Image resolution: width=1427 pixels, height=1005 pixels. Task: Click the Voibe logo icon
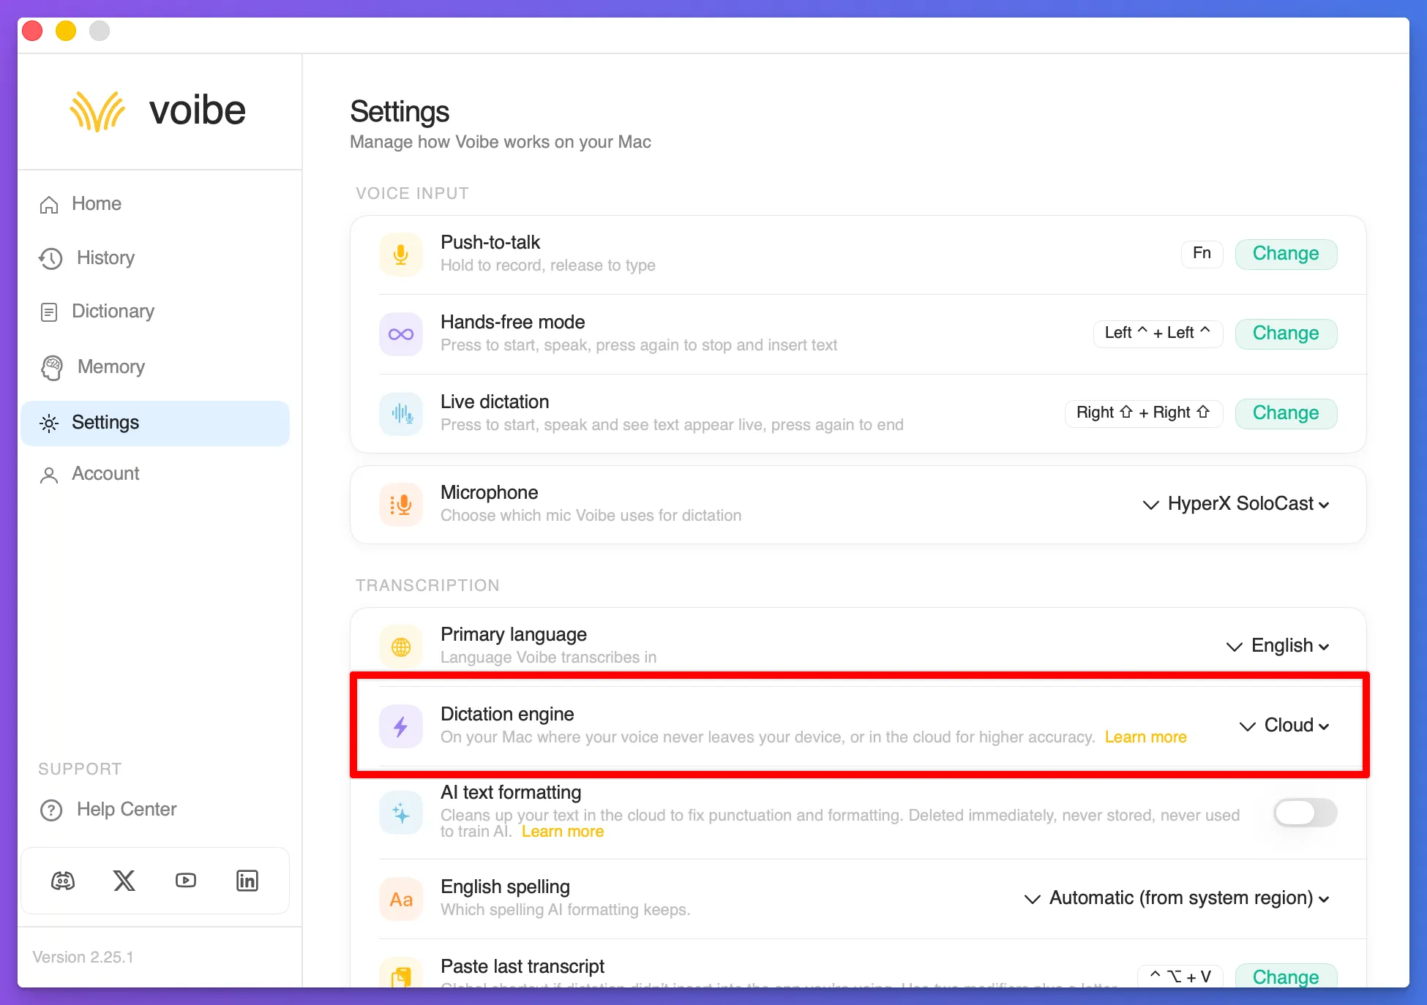97,111
